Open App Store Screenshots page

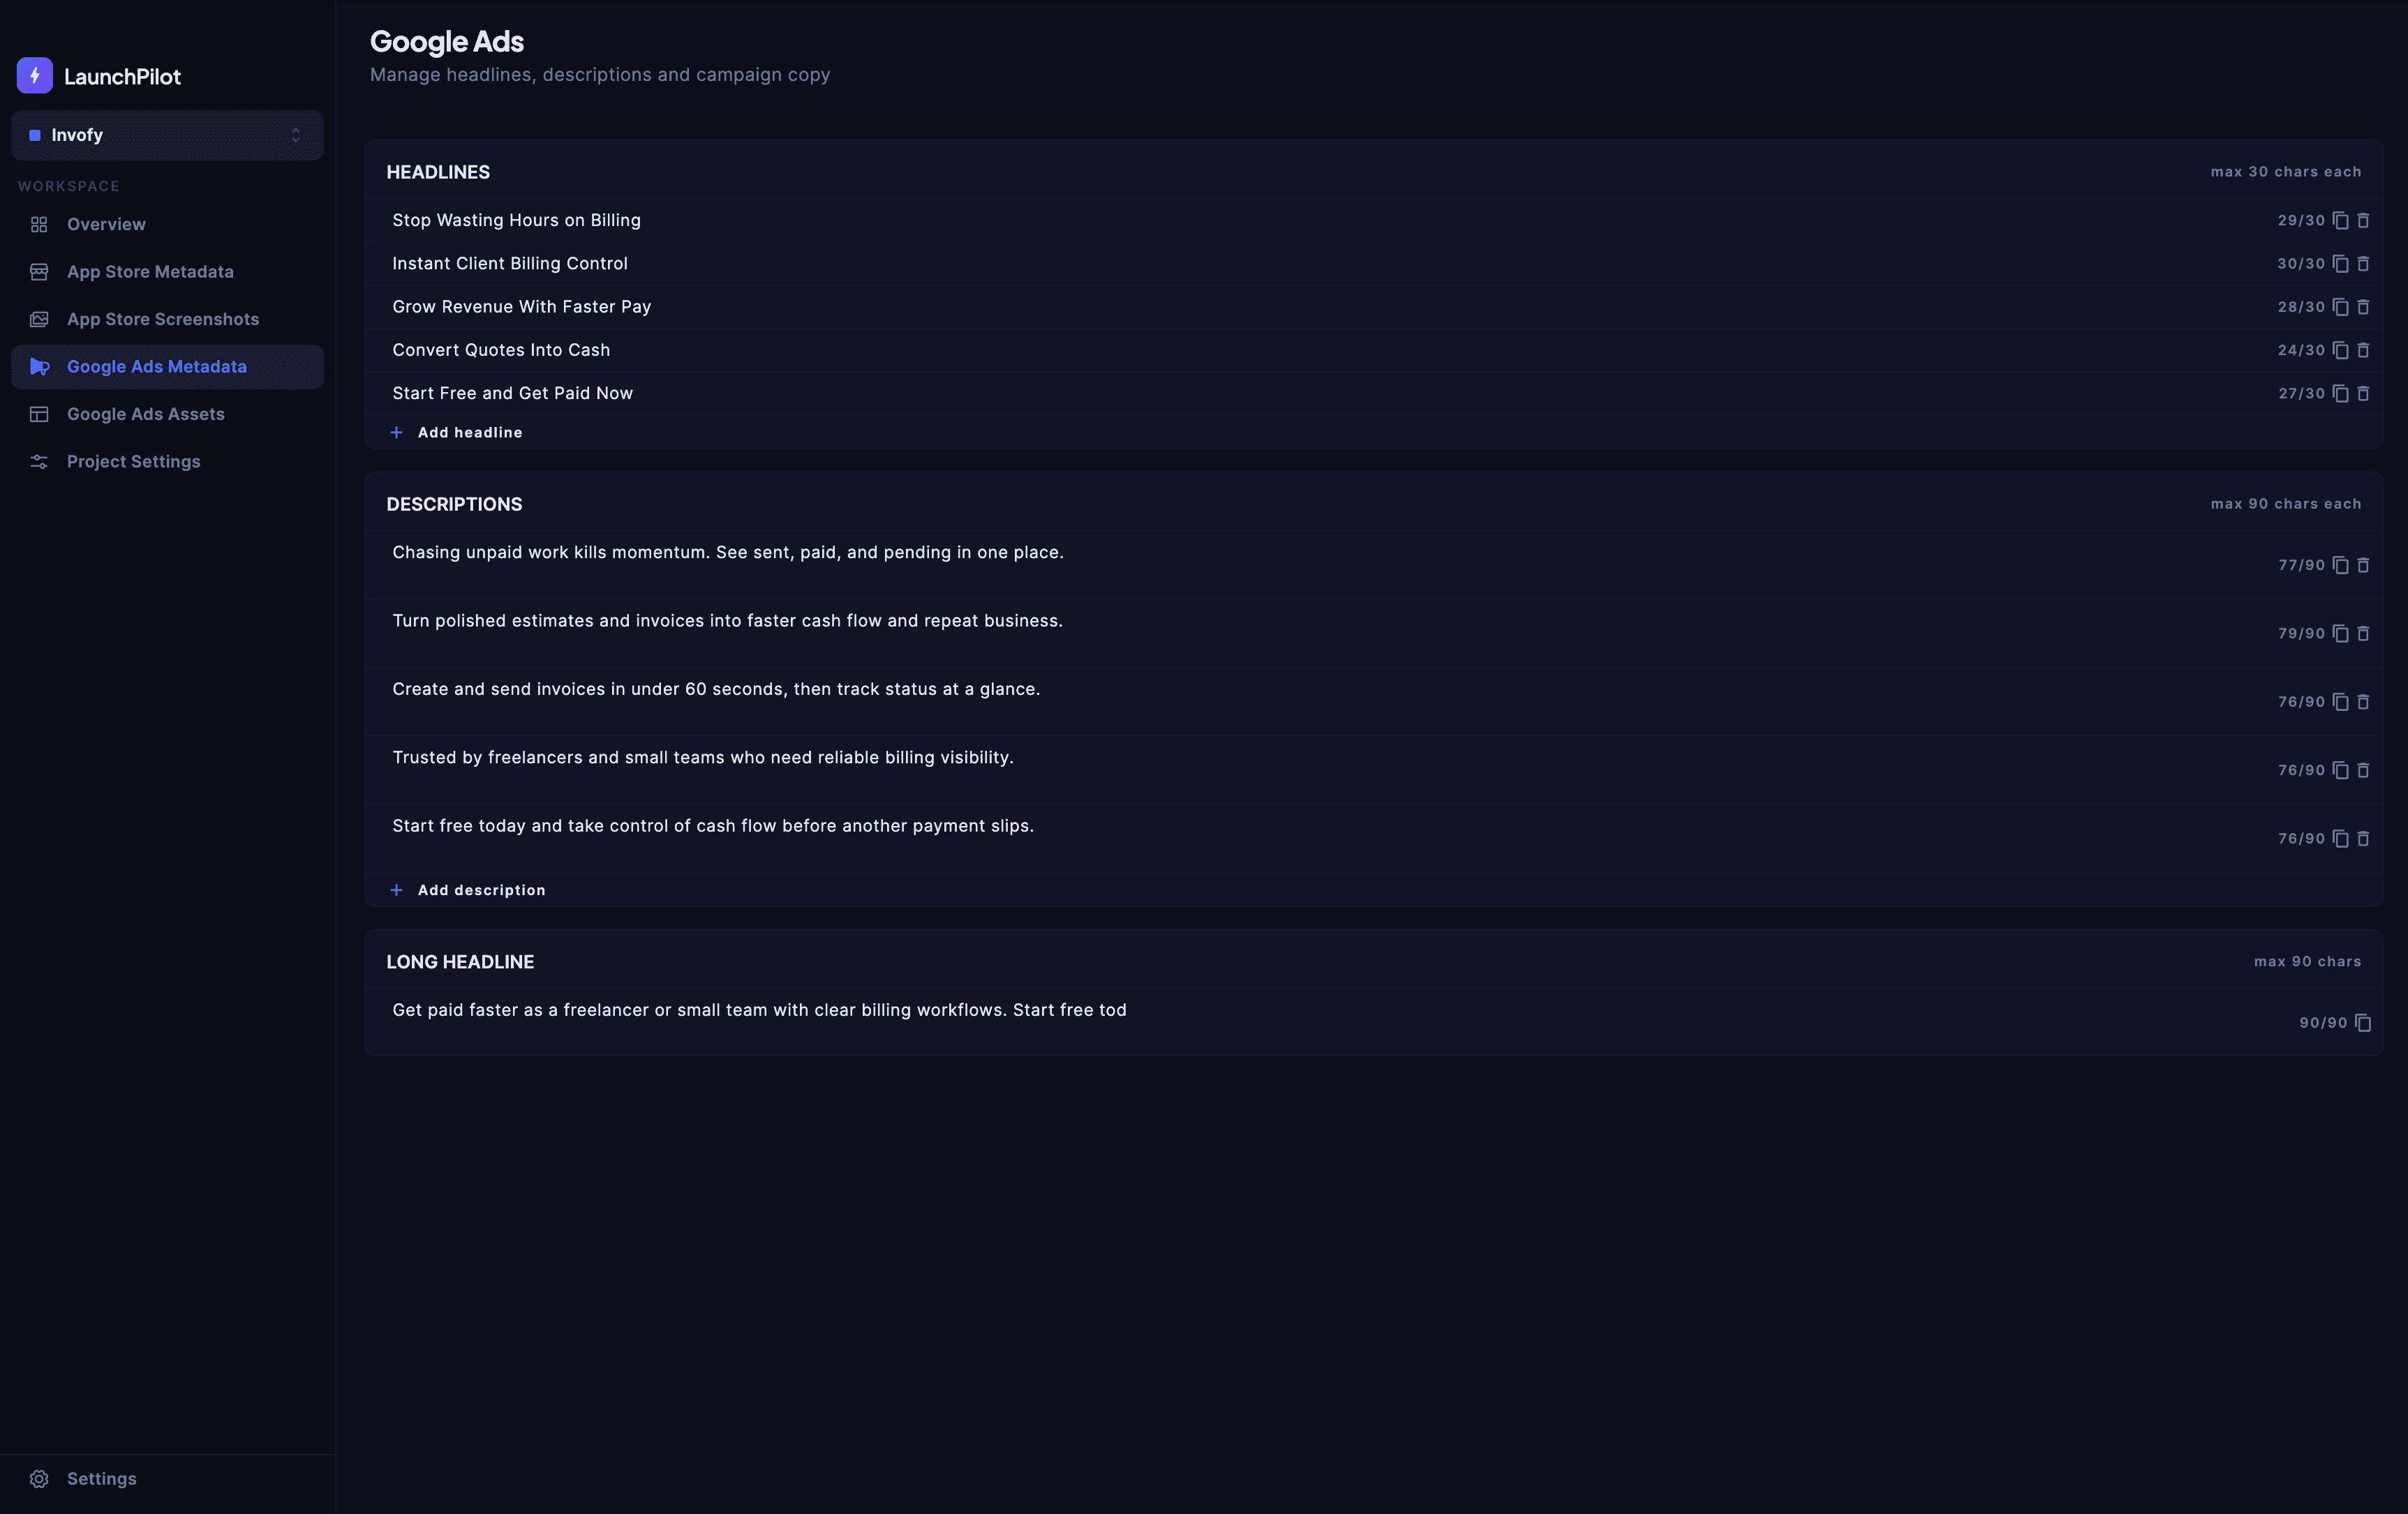[x=167, y=320]
